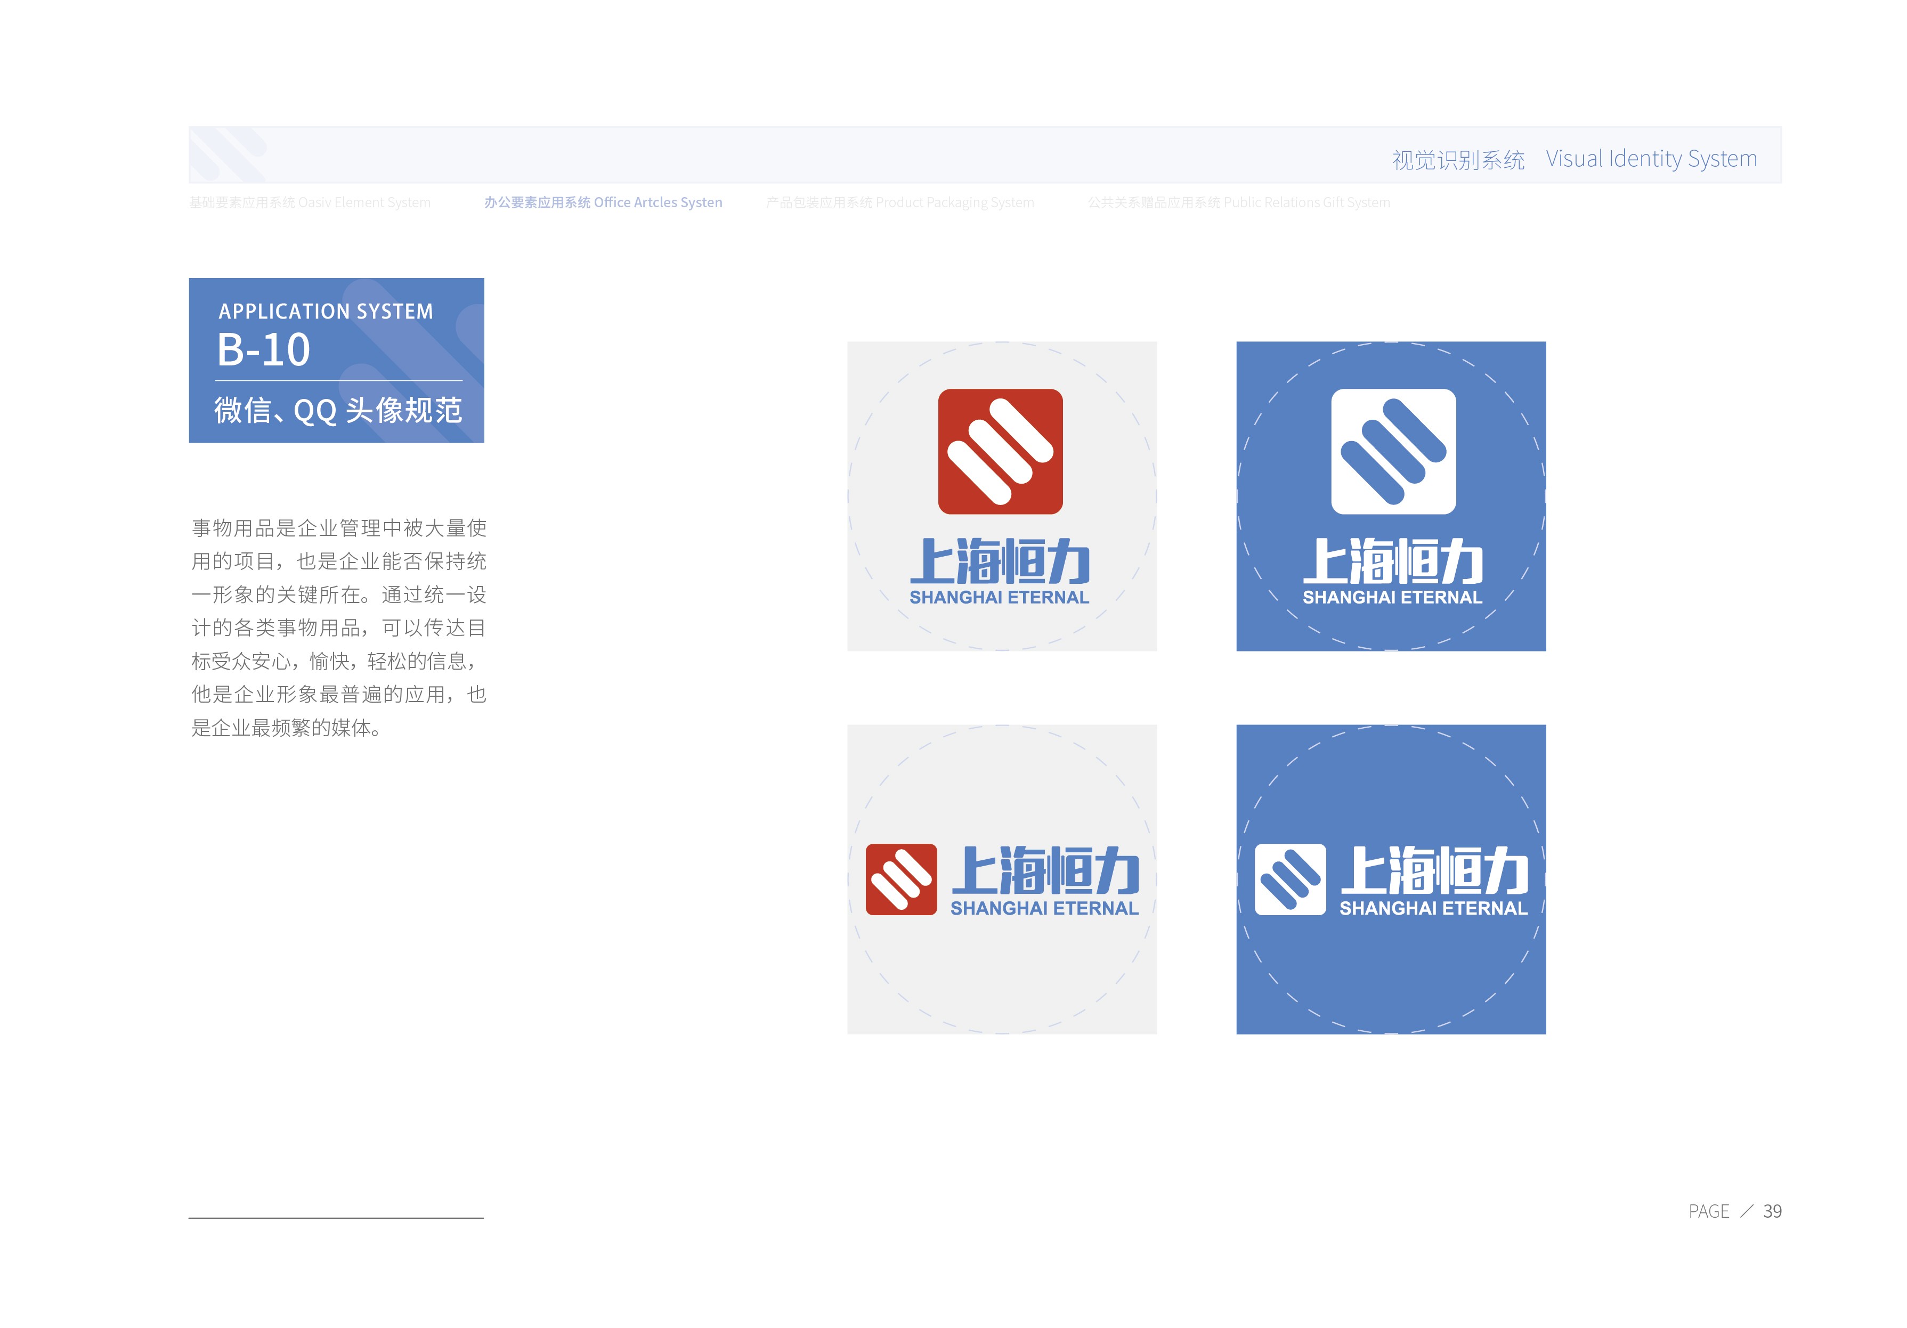Click white 上海恒力 wordmark in stacked blue avatar
This screenshot has height=1328, width=1907.
click(1393, 560)
